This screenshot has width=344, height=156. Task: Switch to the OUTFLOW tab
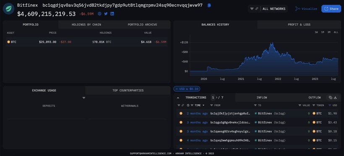[x=314, y=98]
